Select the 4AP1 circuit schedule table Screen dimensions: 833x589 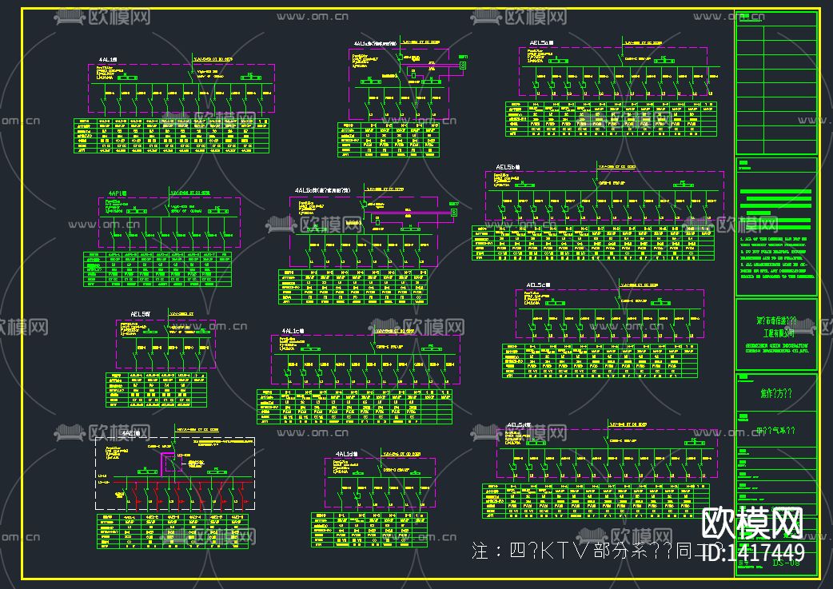coord(157,269)
